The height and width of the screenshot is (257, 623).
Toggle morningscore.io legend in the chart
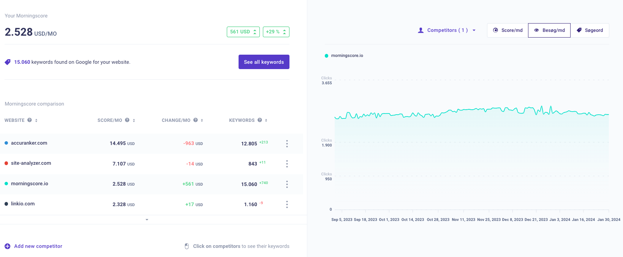(x=344, y=56)
